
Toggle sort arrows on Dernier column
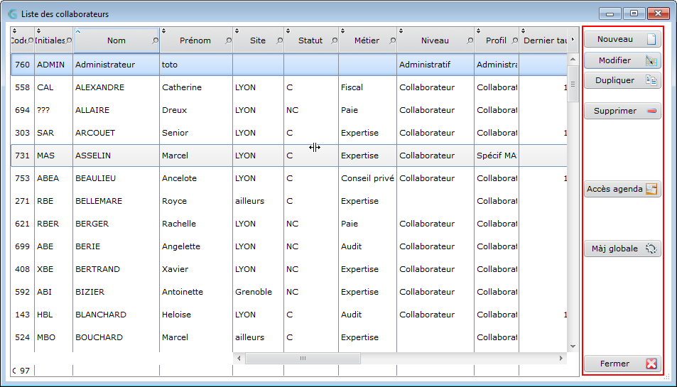coord(524,31)
